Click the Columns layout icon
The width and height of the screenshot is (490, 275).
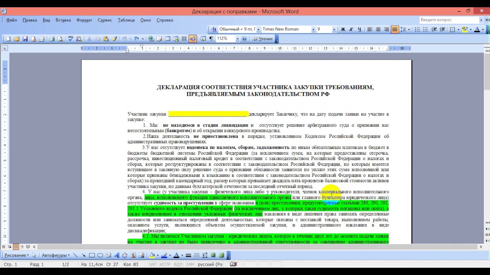[184, 39]
